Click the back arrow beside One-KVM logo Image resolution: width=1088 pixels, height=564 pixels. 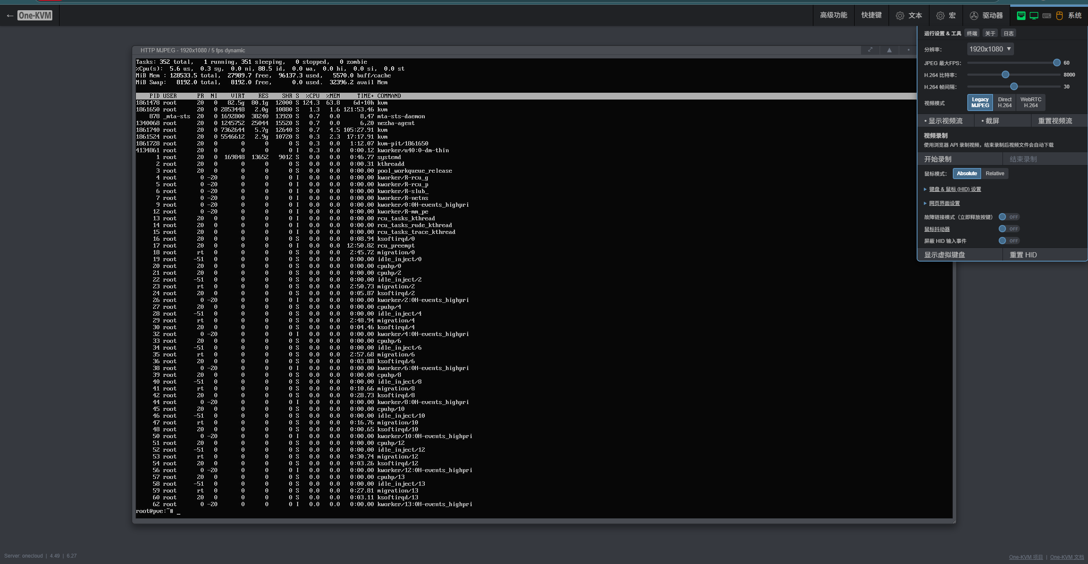click(10, 16)
